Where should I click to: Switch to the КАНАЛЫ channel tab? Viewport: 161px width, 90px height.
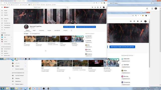pos(49,30)
